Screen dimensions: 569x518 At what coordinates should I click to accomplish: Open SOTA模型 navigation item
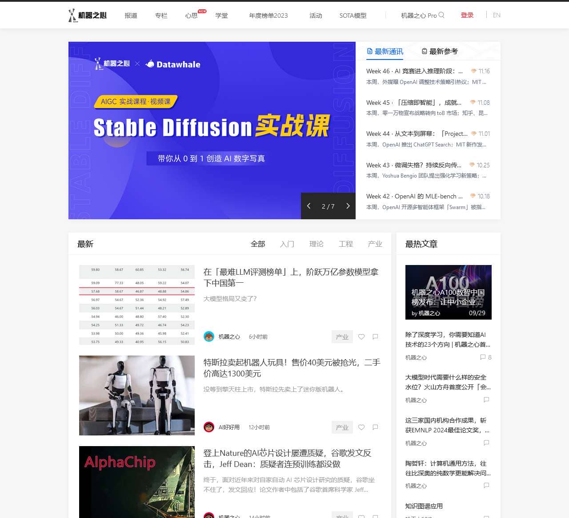point(353,16)
